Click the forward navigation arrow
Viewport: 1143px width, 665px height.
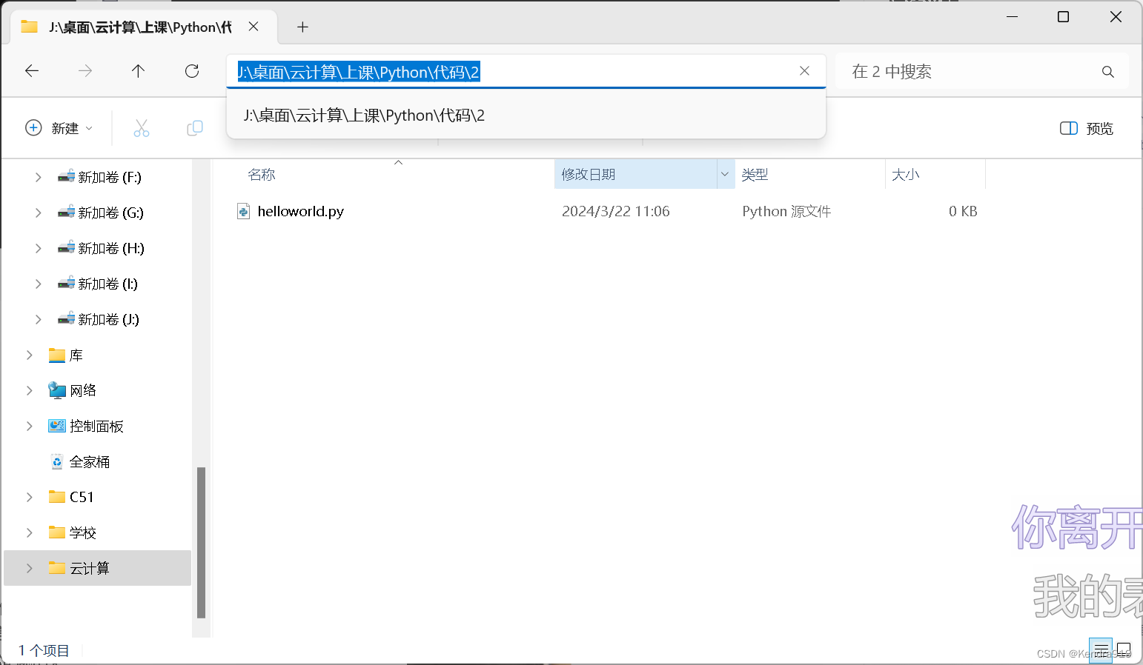coord(85,71)
